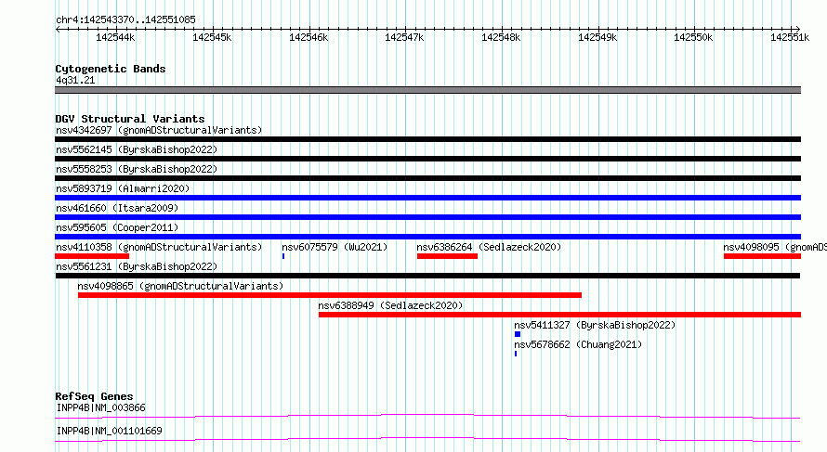Viewport: 827px width, 452px height.
Task: Select the nsv595605 blue variant bar
Action: 427,237
